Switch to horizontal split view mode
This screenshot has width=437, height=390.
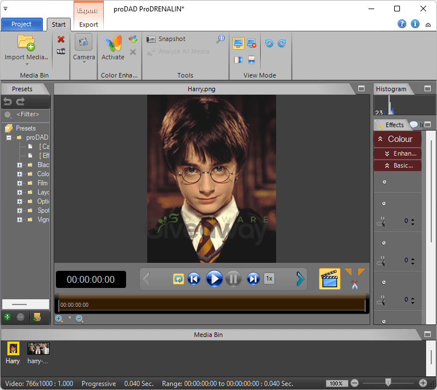(252, 60)
